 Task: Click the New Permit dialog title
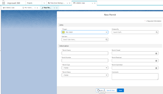point(110,15)
